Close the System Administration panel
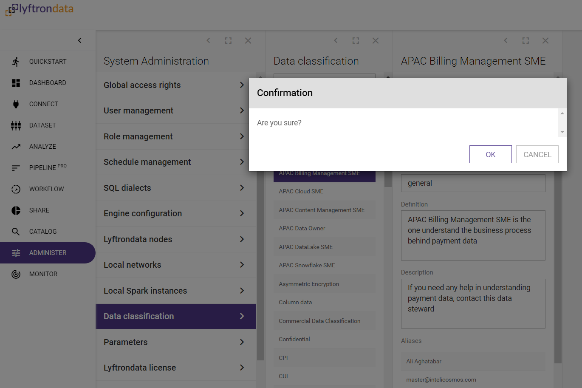 pyautogui.click(x=248, y=40)
